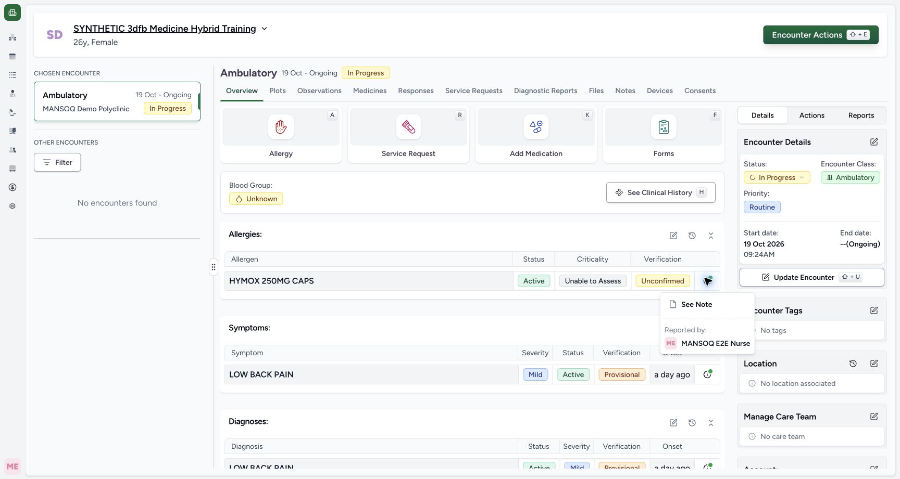Click the app logo in sidebar
Image resolution: width=900 pixels, height=479 pixels.
pos(12,12)
